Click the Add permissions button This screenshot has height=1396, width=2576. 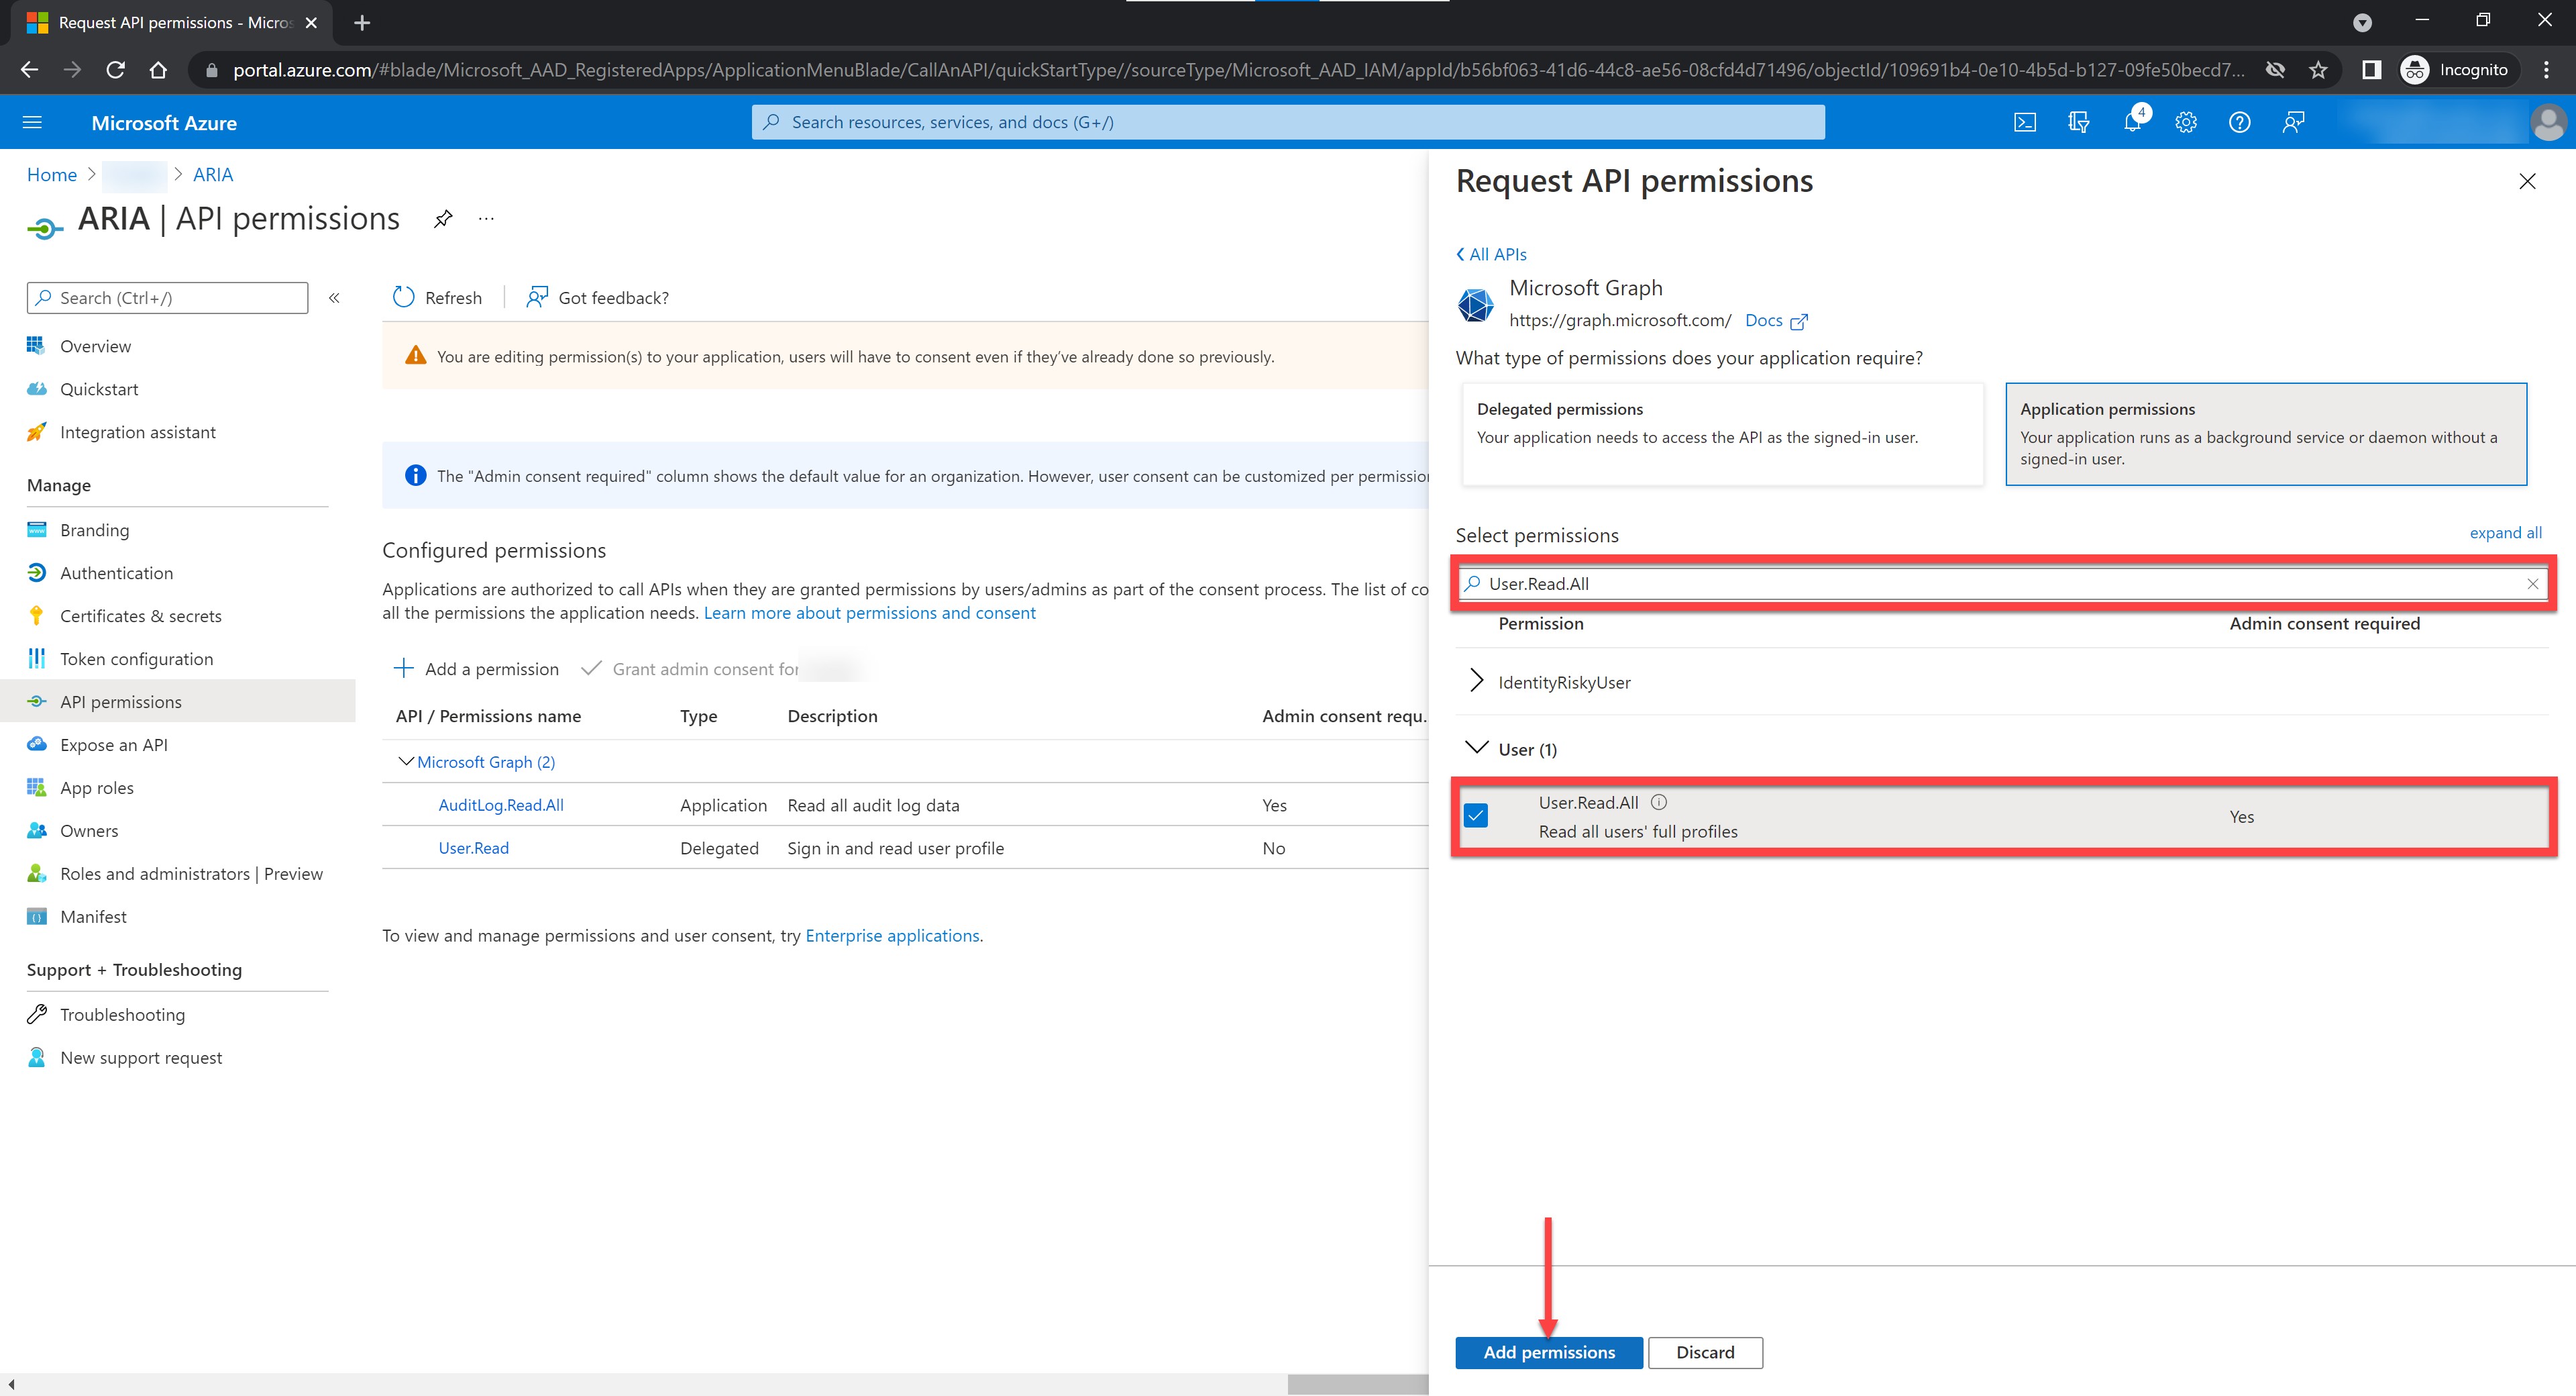pos(1548,1352)
